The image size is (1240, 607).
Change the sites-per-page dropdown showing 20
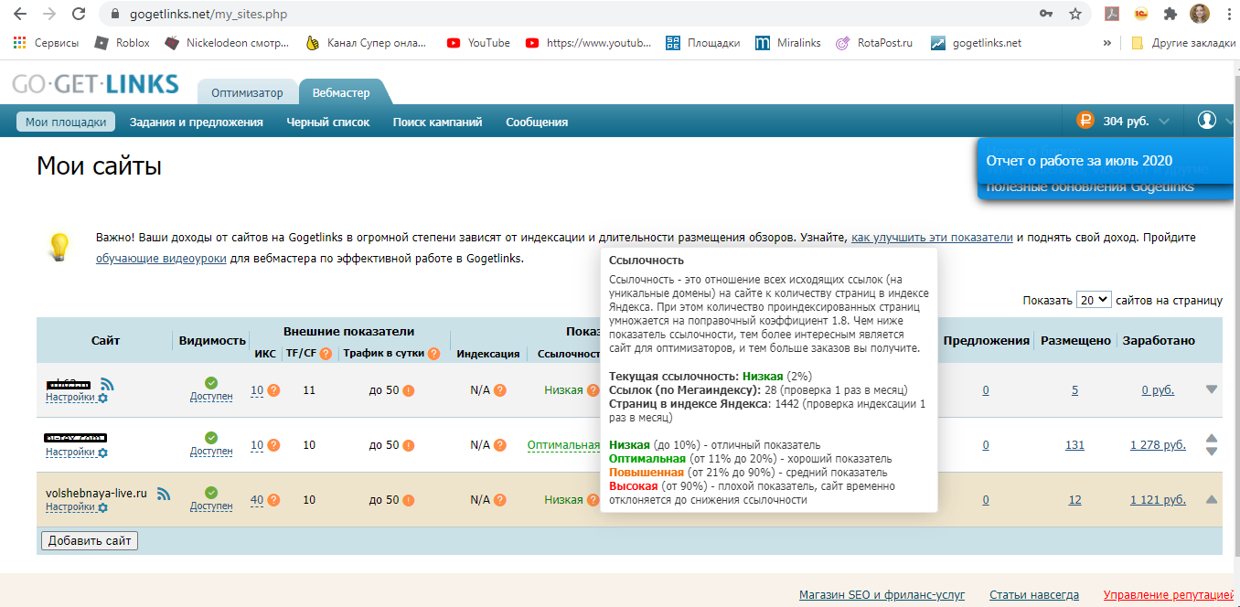1094,300
